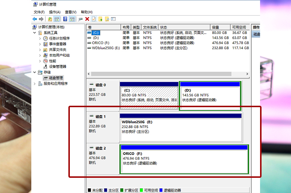This screenshot has width=291, height=193.
Task: Expand the 性能 node arrow
Action: [x=40, y=61]
